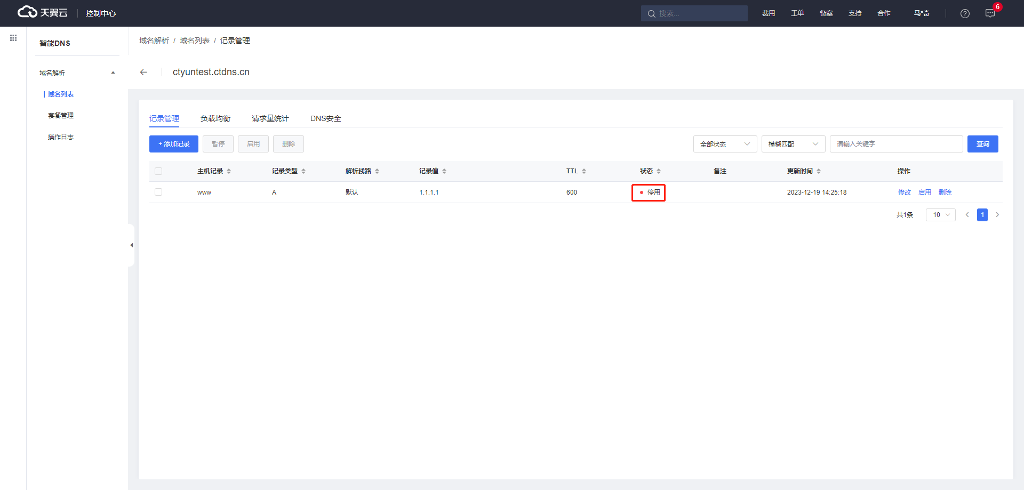This screenshot has width=1024, height=490.
Task: Click the search magnifier icon in top bar
Action: (x=651, y=13)
